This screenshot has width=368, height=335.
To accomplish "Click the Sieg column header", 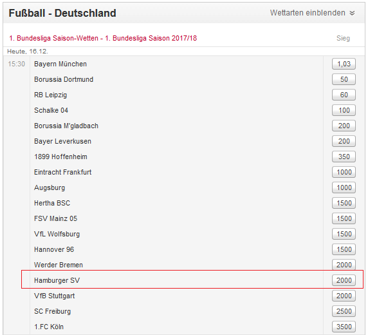I will [x=343, y=38].
